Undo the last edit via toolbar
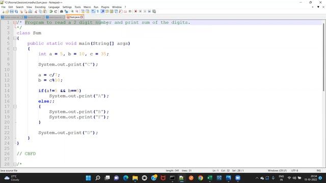Viewport: 326px width, 183px height. (51, 11)
